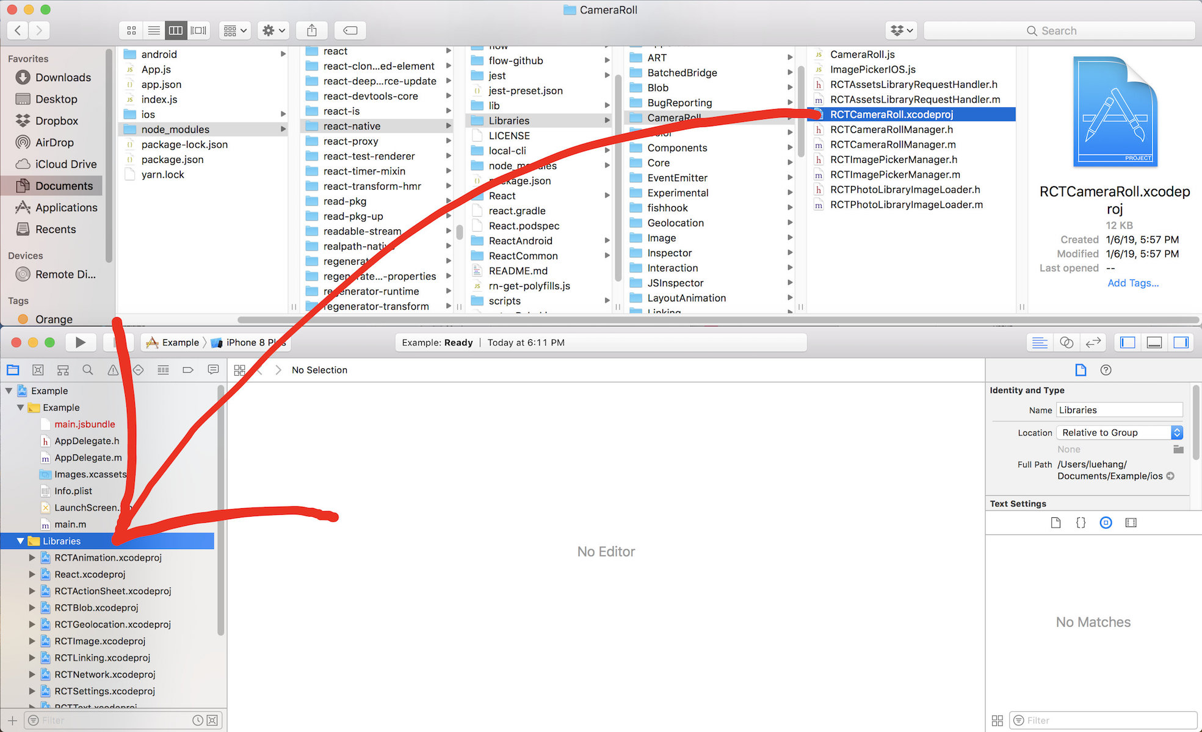
Task: Click the icon view icon in Finder toolbar
Action: (x=131, y=29)
